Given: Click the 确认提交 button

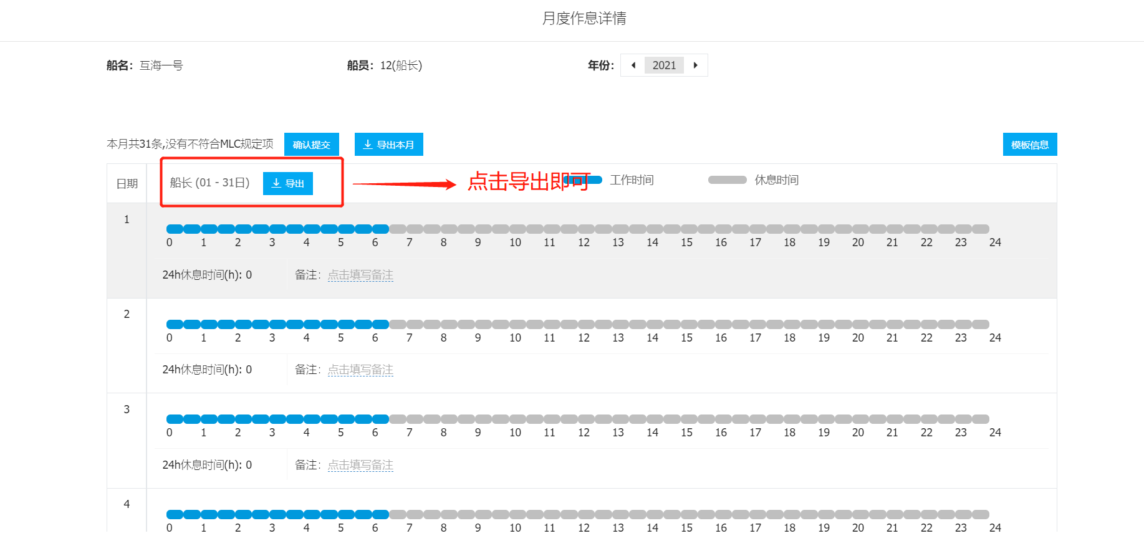Looking at the screenshot, I should click(x=312, y=145).
